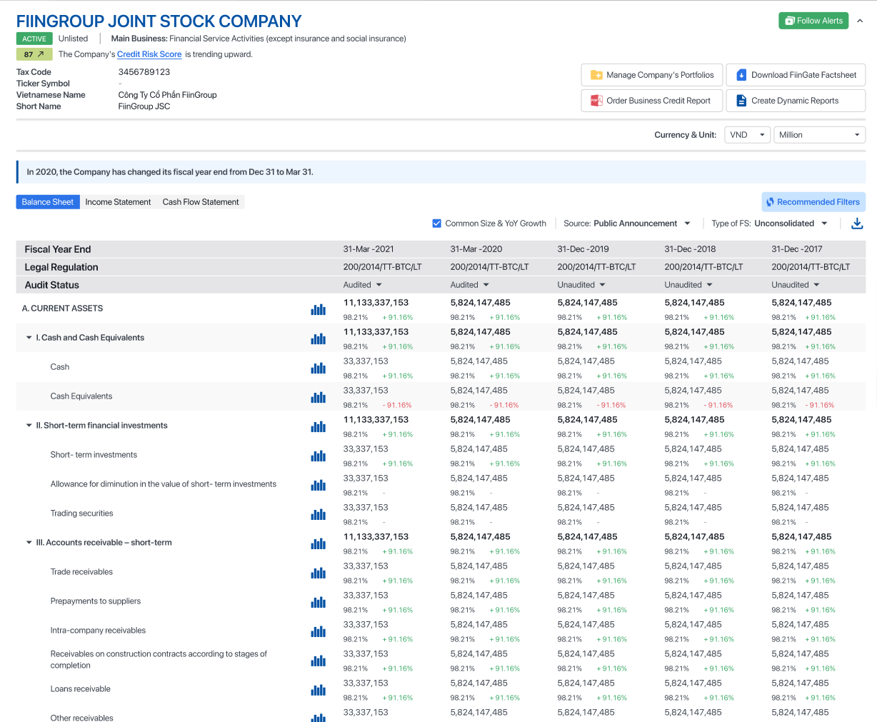877x722 pixels.
Task: Click the download icon beside Type of FS
Action: coord(857,224)
